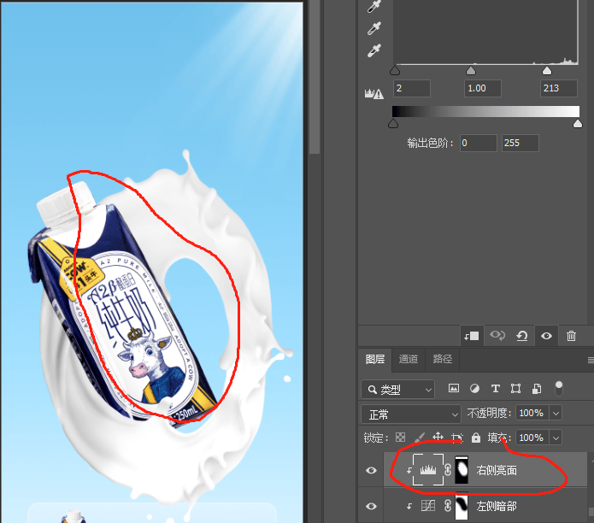Click the calculate accurate histogram warning icon
Viewport: 594px width, 523px height.
pyautogui.click(x=373, y=93)
